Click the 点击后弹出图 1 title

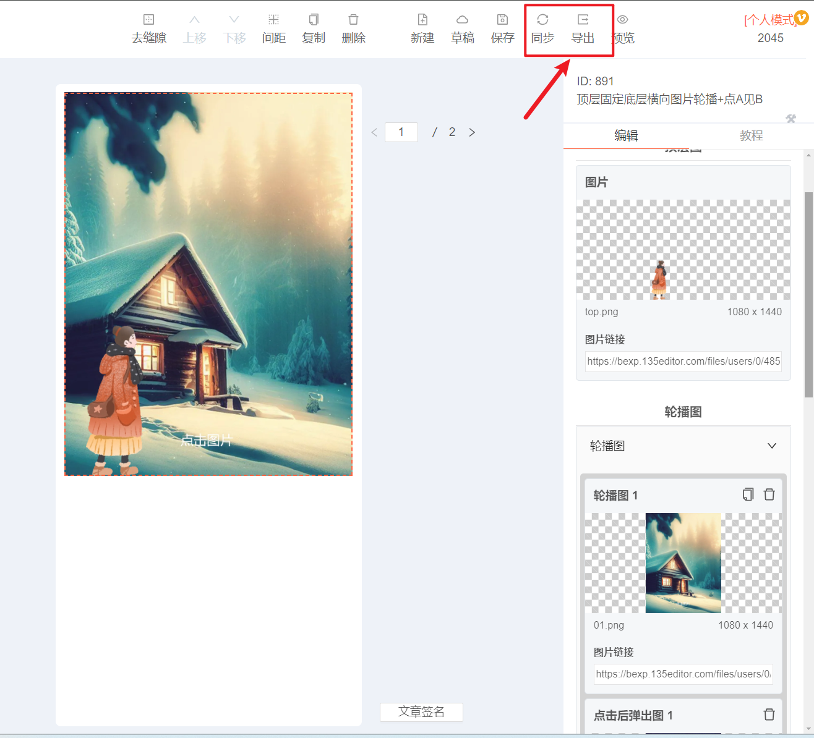click(633, 715)
